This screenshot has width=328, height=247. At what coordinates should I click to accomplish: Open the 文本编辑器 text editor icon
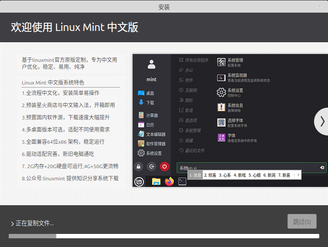click(141, 134)
